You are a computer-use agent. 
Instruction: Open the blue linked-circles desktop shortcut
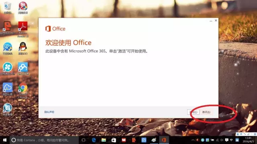point(23,69)
